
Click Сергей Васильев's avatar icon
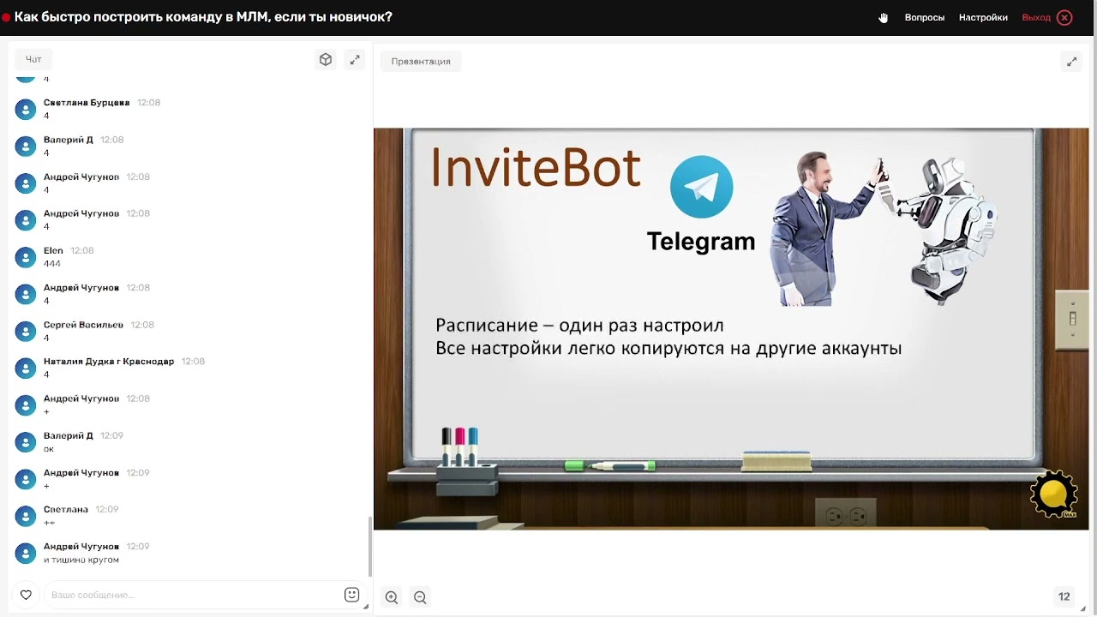(x=26, y=331)
